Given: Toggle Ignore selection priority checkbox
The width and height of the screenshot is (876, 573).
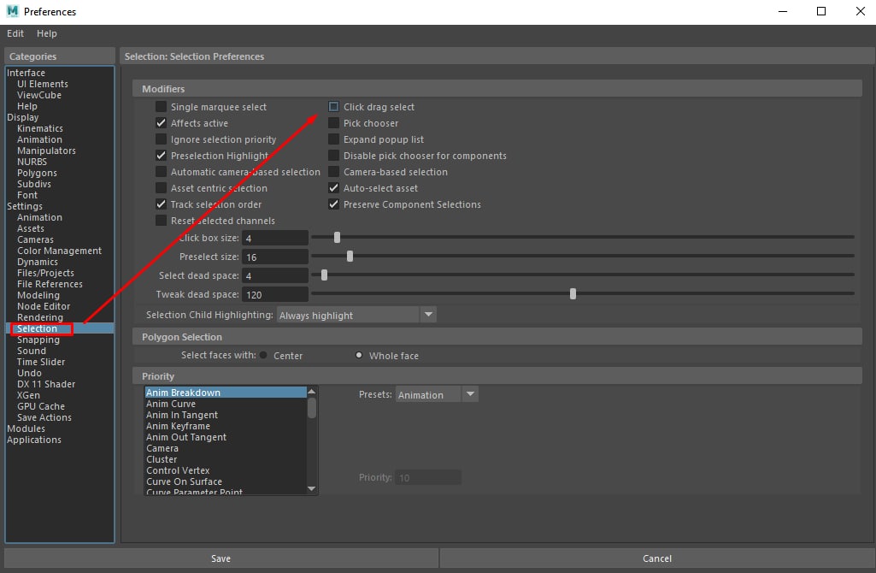Looking at the screenshot, I should pyautogui.click(x=161, y=139).
